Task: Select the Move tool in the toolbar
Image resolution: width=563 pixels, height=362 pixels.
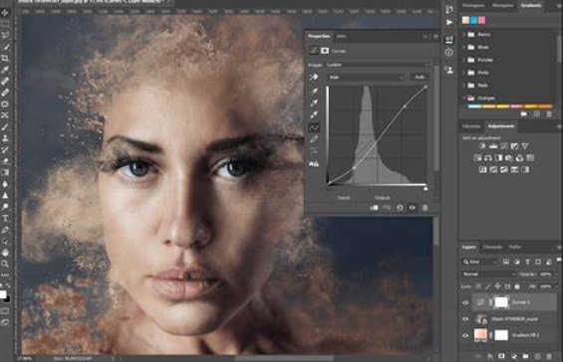Action: tap(5, 13)
